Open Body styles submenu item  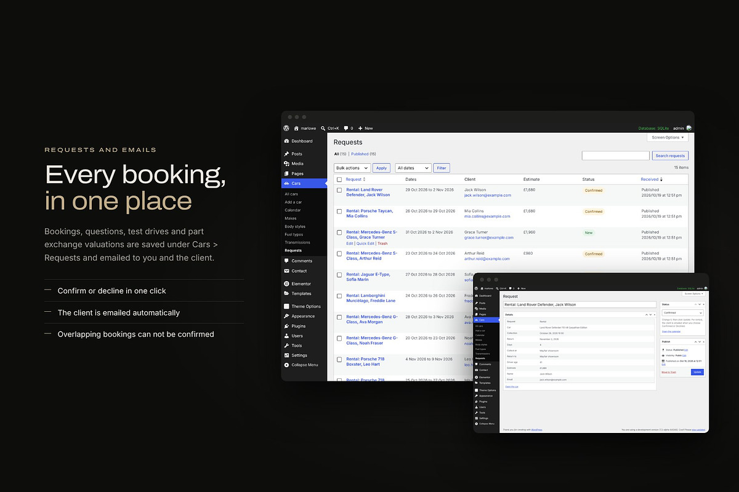coord(295,226)
